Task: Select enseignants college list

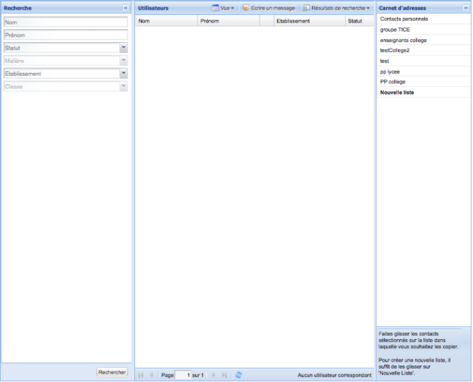Action: click(423, 40)
